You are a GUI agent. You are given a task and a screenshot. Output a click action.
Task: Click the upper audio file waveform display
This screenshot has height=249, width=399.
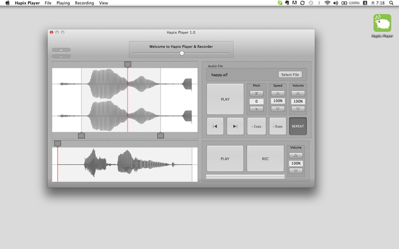pos(125,100)
